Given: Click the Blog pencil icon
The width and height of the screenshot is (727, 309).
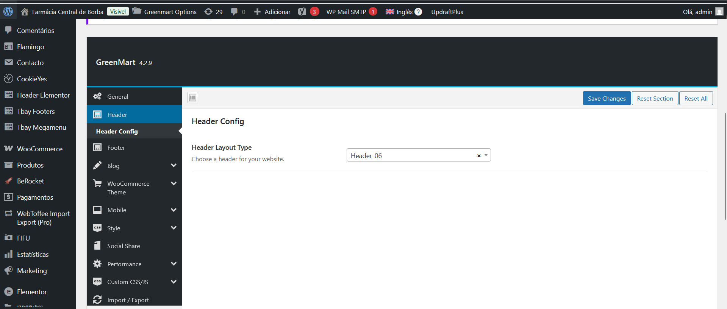Looking at the screenshot, I should (x=97, y=165).
